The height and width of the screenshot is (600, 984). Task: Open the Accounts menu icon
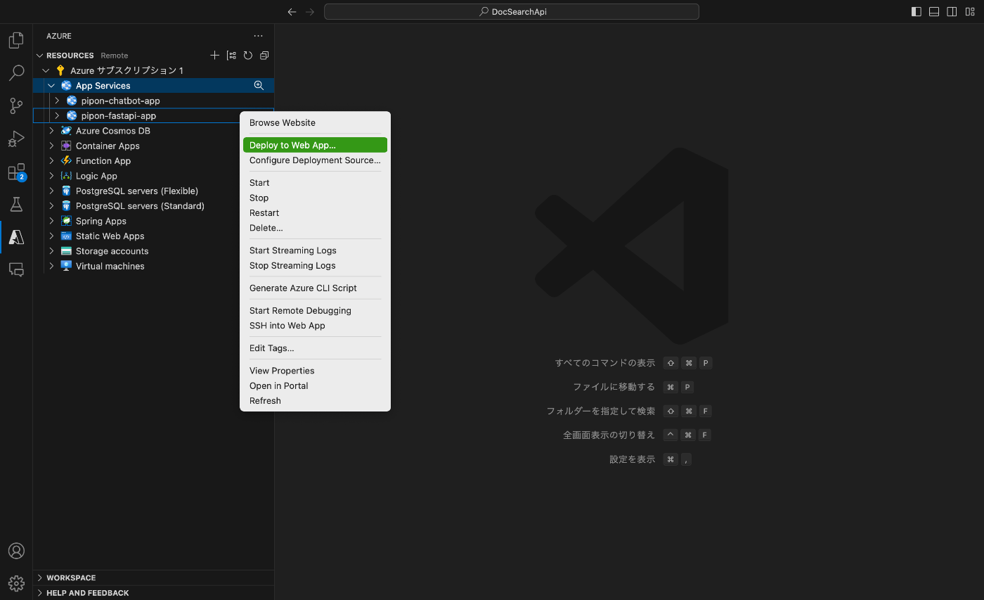click(16, 551)
